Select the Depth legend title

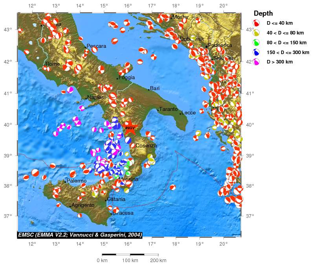pos(263,13)
